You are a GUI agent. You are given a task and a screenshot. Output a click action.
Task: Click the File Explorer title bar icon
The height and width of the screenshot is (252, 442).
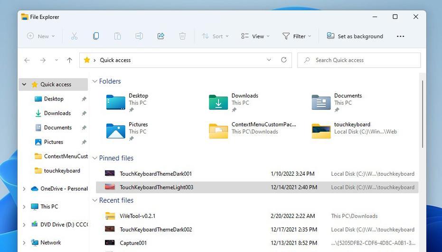tap(25, 17)
